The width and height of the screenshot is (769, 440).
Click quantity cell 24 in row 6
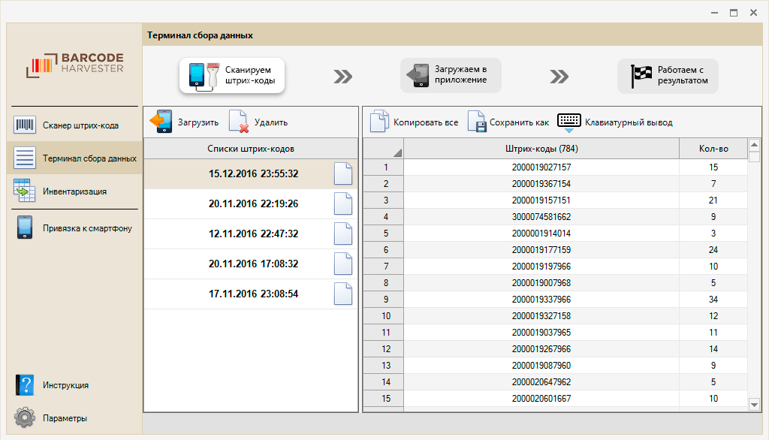pyautogui.click(x=713, y=250)
